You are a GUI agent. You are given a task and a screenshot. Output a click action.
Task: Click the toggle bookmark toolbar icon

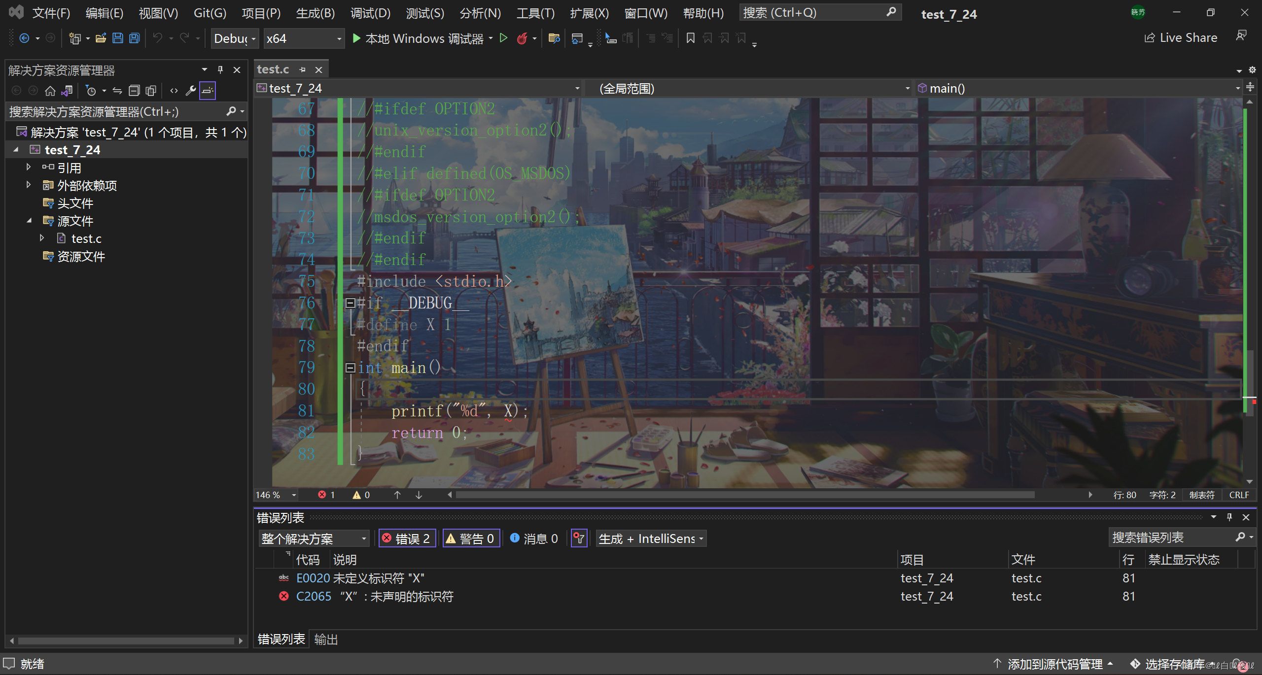click(690, 38)
